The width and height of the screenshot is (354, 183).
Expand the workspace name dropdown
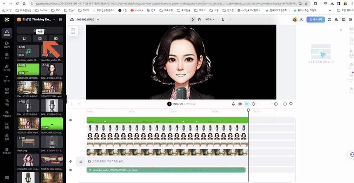[x=54, y=20]
